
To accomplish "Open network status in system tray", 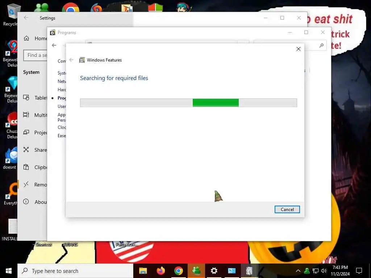I will click(x=316, y=271).
